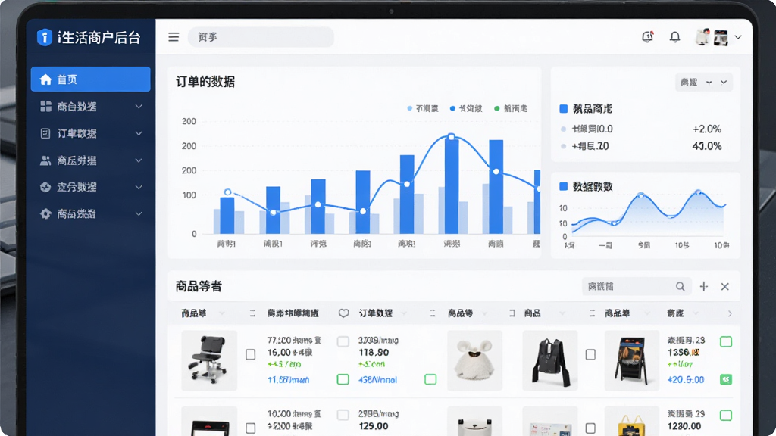Click the plus icon beside product search

(x=704, y=286)
